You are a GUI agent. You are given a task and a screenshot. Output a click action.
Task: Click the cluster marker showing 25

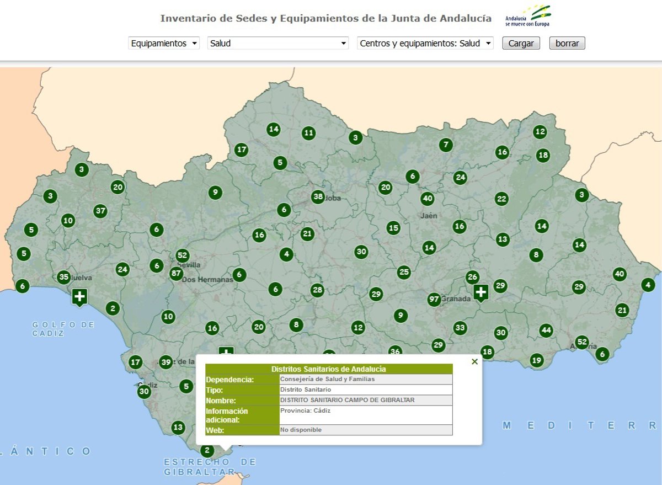click(404, 272)
